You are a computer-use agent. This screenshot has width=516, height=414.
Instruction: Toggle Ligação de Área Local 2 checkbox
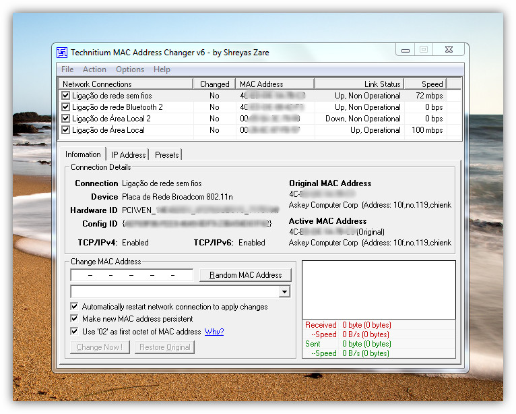point(66,119)
